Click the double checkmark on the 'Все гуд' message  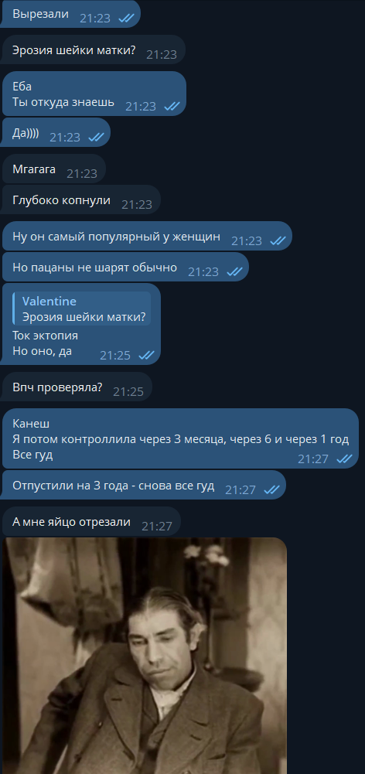coord(344,459)
